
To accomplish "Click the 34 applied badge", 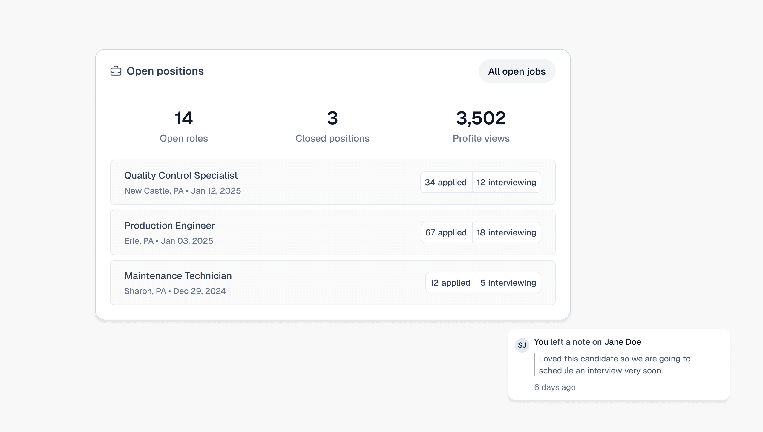I will point(446,182).
